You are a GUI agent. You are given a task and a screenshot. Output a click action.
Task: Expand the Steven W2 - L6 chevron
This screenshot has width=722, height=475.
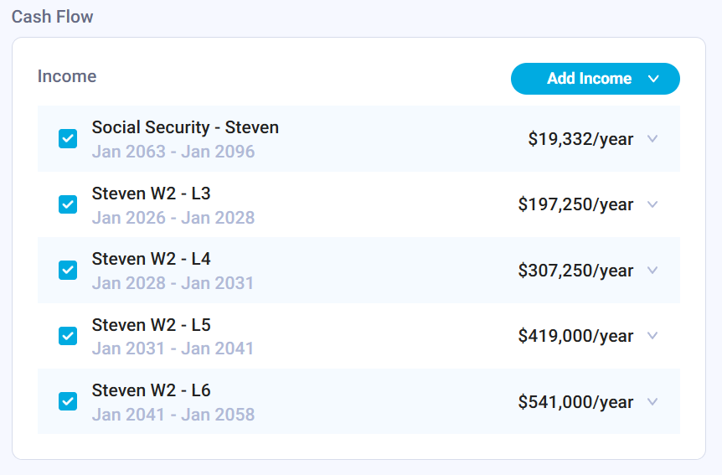pyautogui.click(x=652, y=402)
